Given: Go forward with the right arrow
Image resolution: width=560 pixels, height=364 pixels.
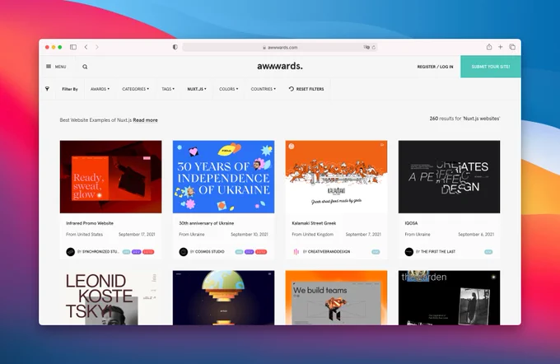Looking at the screenshot, I should click(x=97, y=47).
